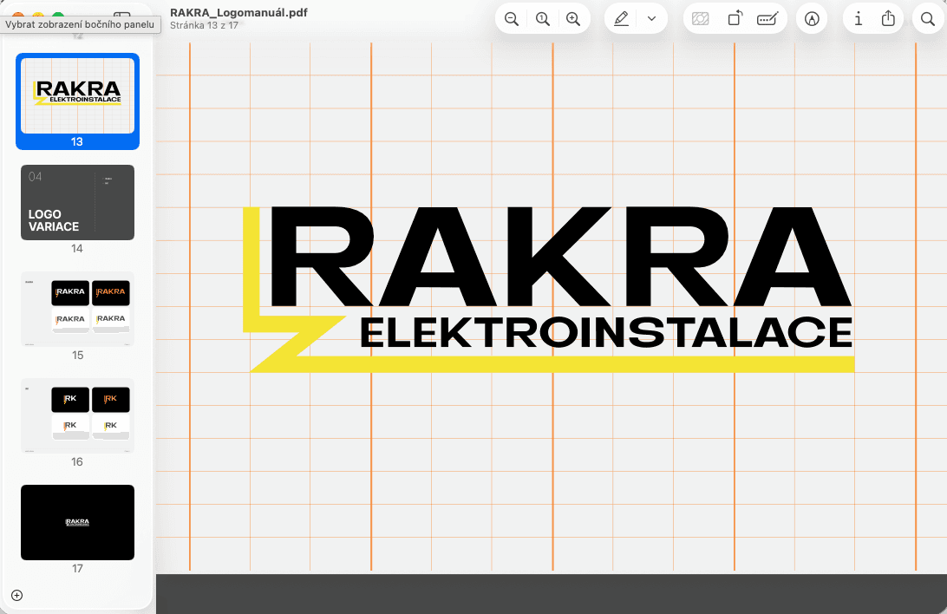Select the LOGO VARIACE page 14 thumbnail
The width and height of the screenshot is (947, 614).
point(77,202)
